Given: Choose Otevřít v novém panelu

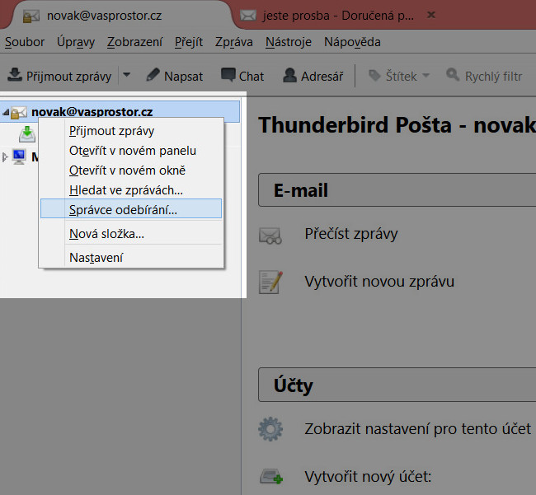Looking at the screenshot, I should pos(131,151).
